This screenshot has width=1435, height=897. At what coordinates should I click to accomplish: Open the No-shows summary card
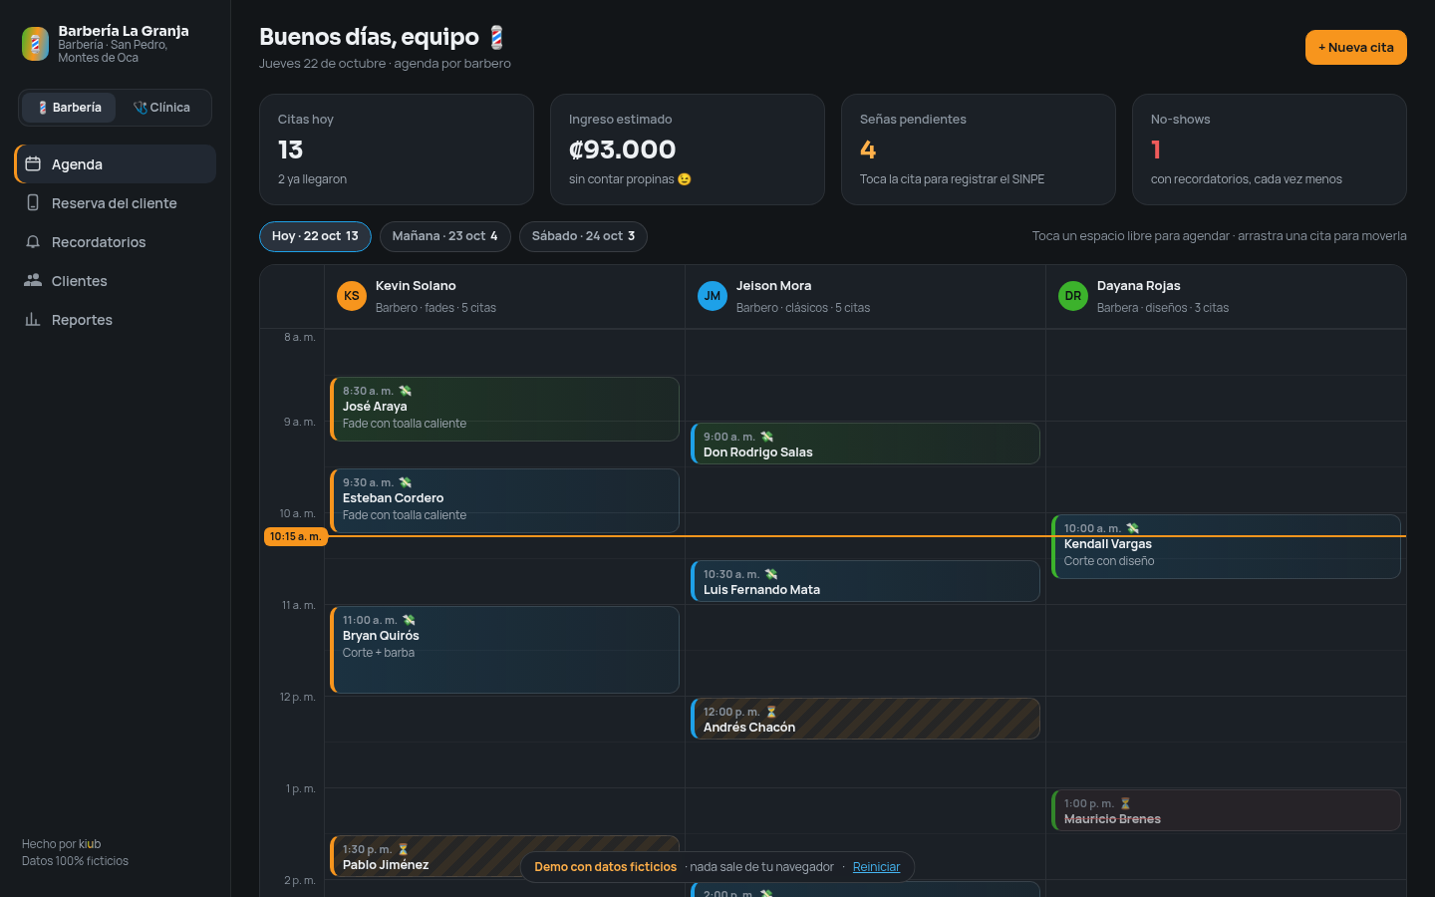(x=1270, y=149)
